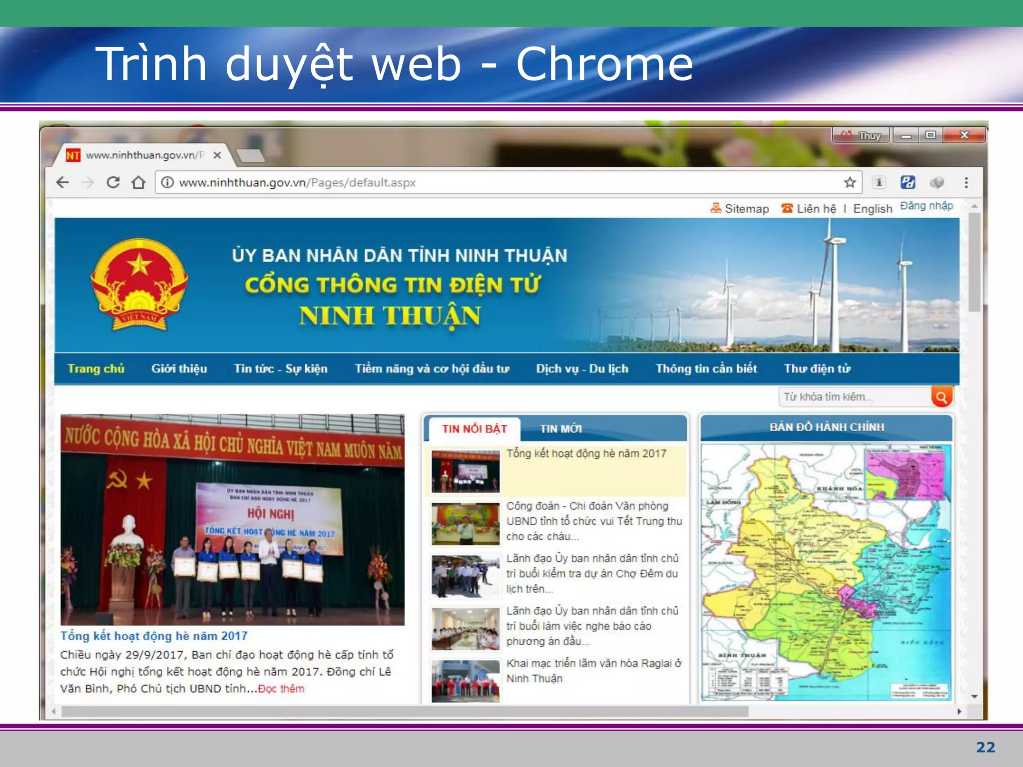Open the Thông tin cần biết menu
Image resolution: width=1023 pixels, height=767 pixels.
(x=706, y=369)
